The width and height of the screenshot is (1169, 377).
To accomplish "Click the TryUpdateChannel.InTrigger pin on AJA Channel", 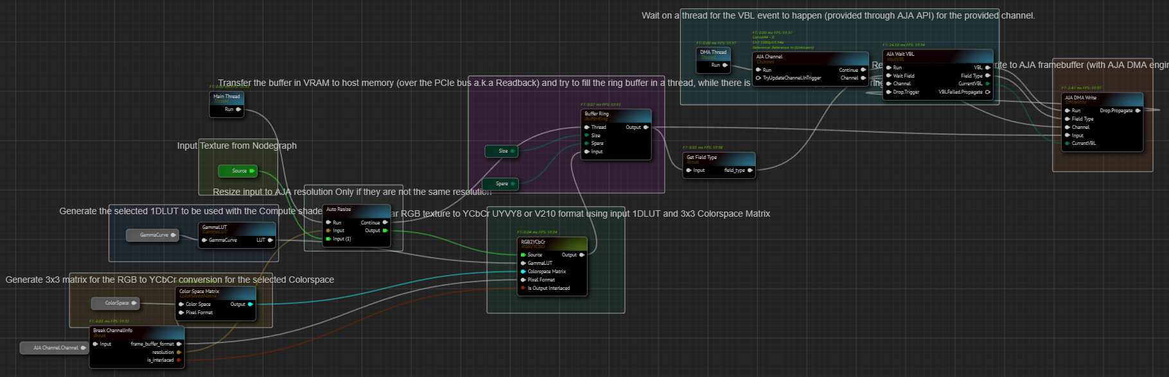I will coord(759,78).
